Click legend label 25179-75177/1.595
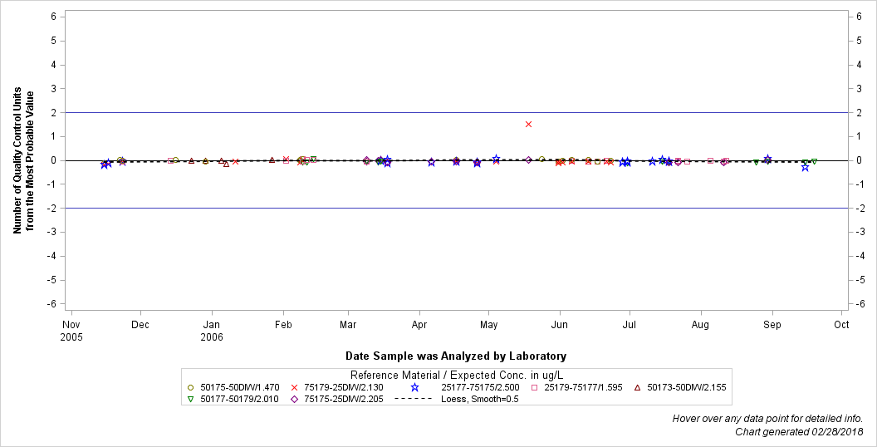 coord(583,387)
